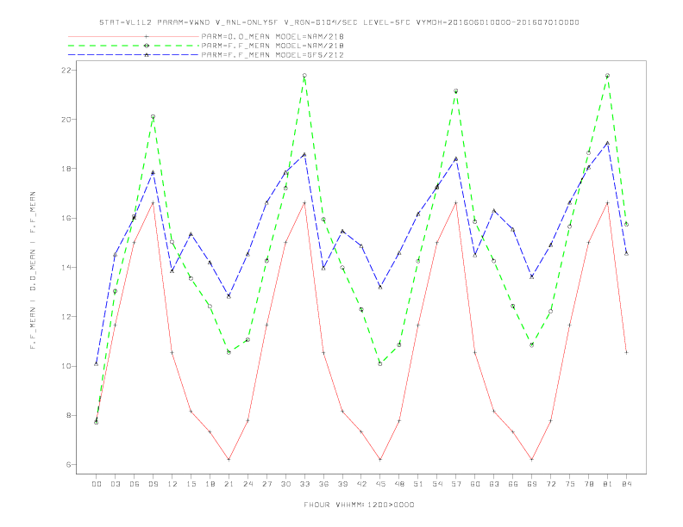
Task: Click the y-axis tick label 10
Action: tap(68, 366)
